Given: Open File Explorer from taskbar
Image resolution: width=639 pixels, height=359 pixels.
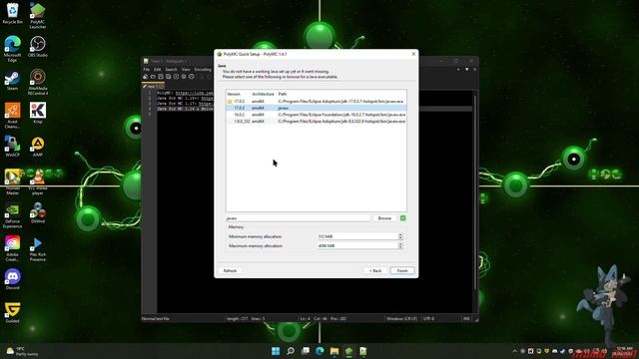Looking at the screenshot, I should tap(334, 351).
